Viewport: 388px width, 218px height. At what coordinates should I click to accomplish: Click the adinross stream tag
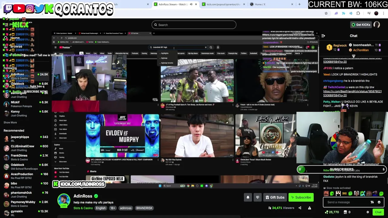point(125,208)
